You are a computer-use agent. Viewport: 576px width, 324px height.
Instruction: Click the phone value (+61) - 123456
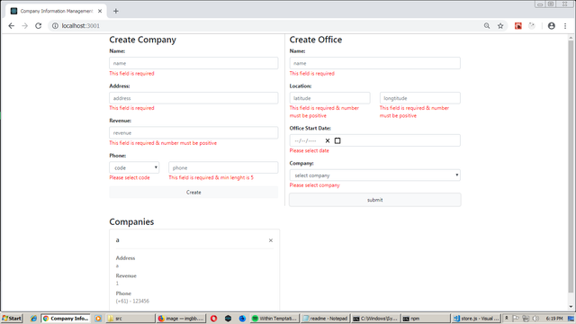[x=132, y=301]
